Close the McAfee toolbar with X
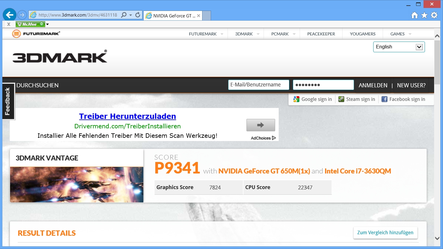 (9, 24)
